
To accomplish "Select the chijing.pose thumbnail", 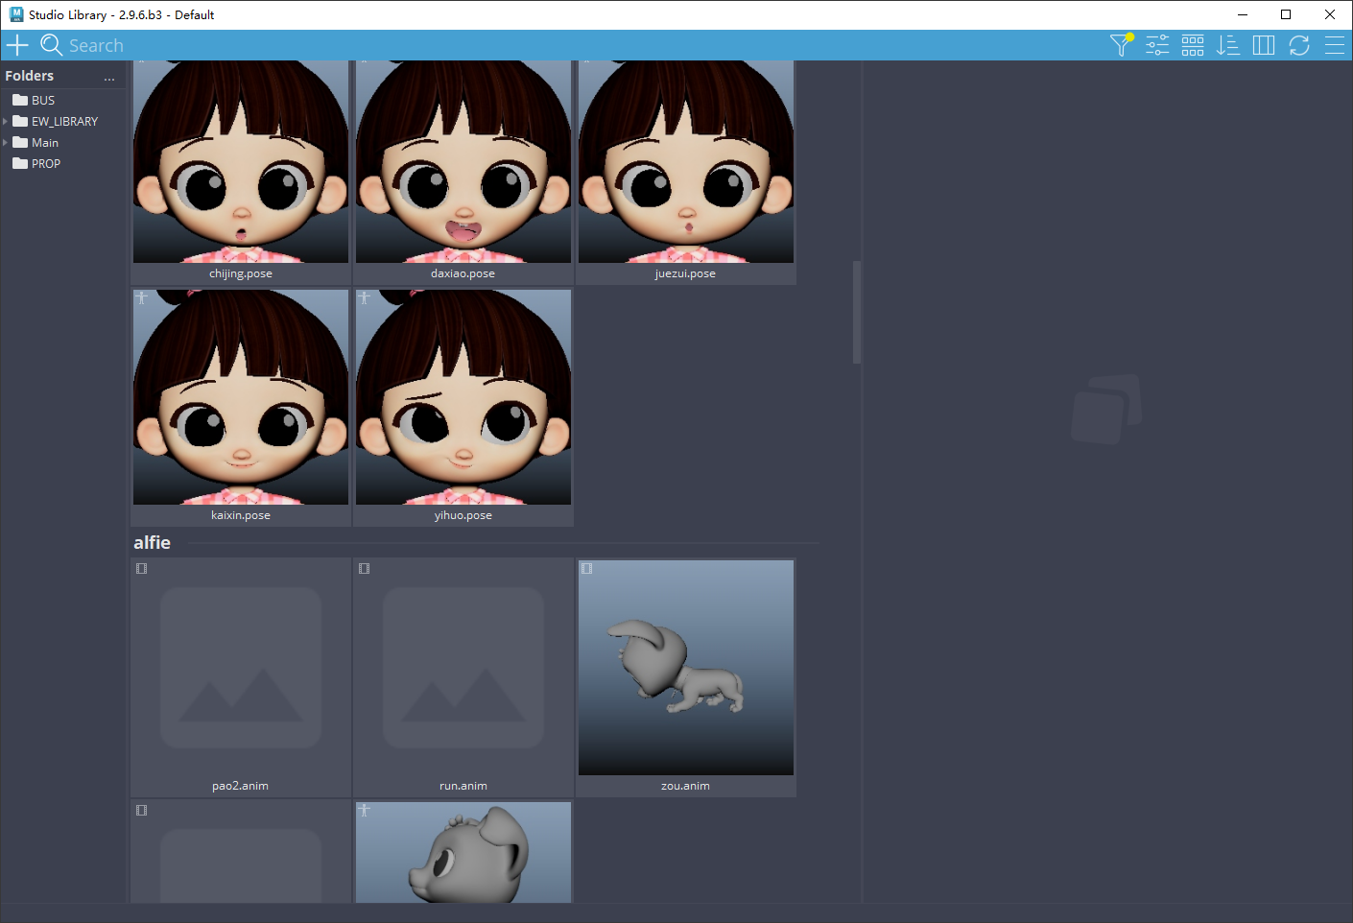I will click(241, 161).
